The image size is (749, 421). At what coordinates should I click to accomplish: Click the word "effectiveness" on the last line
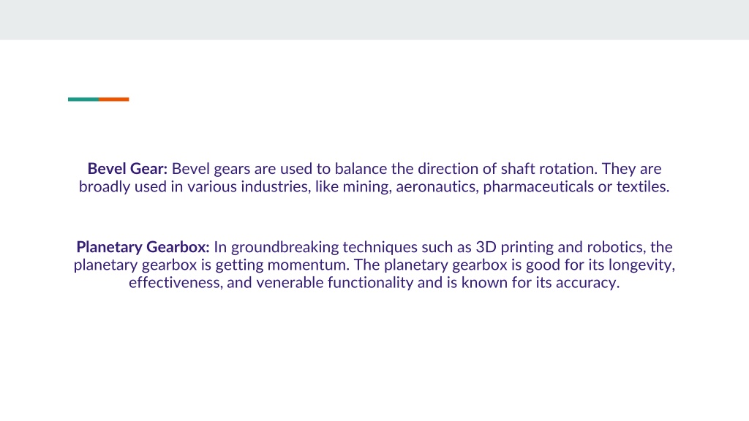tap(176, 283)
